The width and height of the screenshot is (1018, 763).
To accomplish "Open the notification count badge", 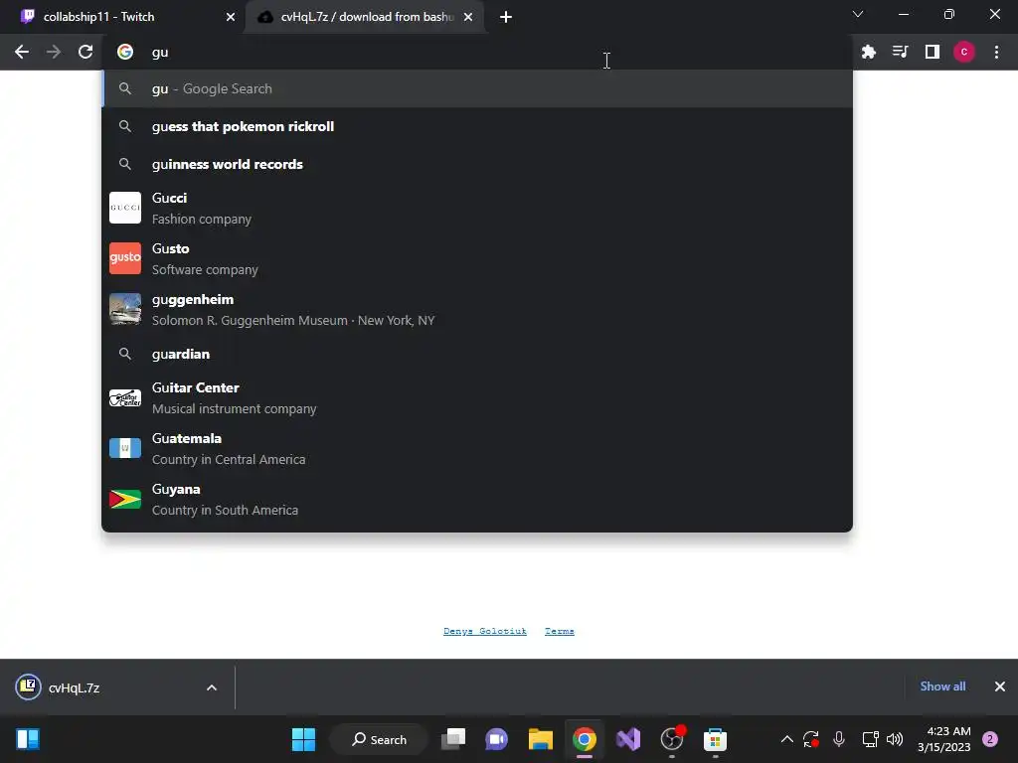I will pyautogui.click(x=990, y=739).
